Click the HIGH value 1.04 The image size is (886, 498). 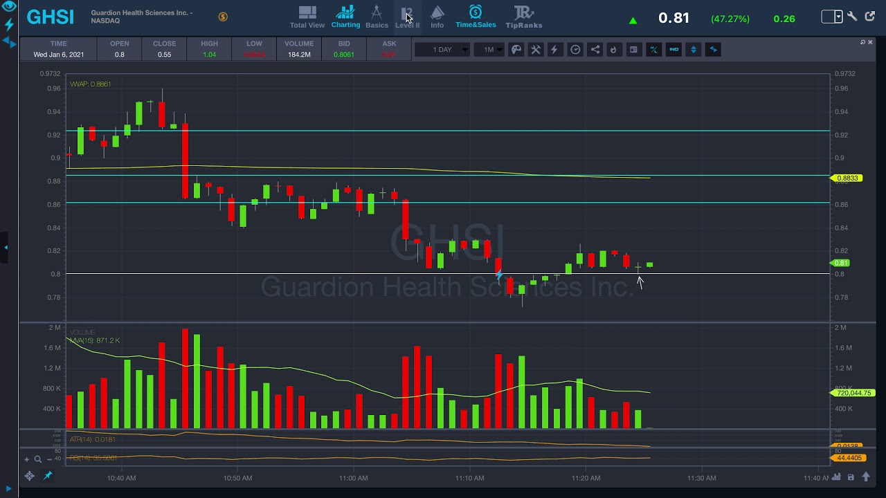click(209, 55)
